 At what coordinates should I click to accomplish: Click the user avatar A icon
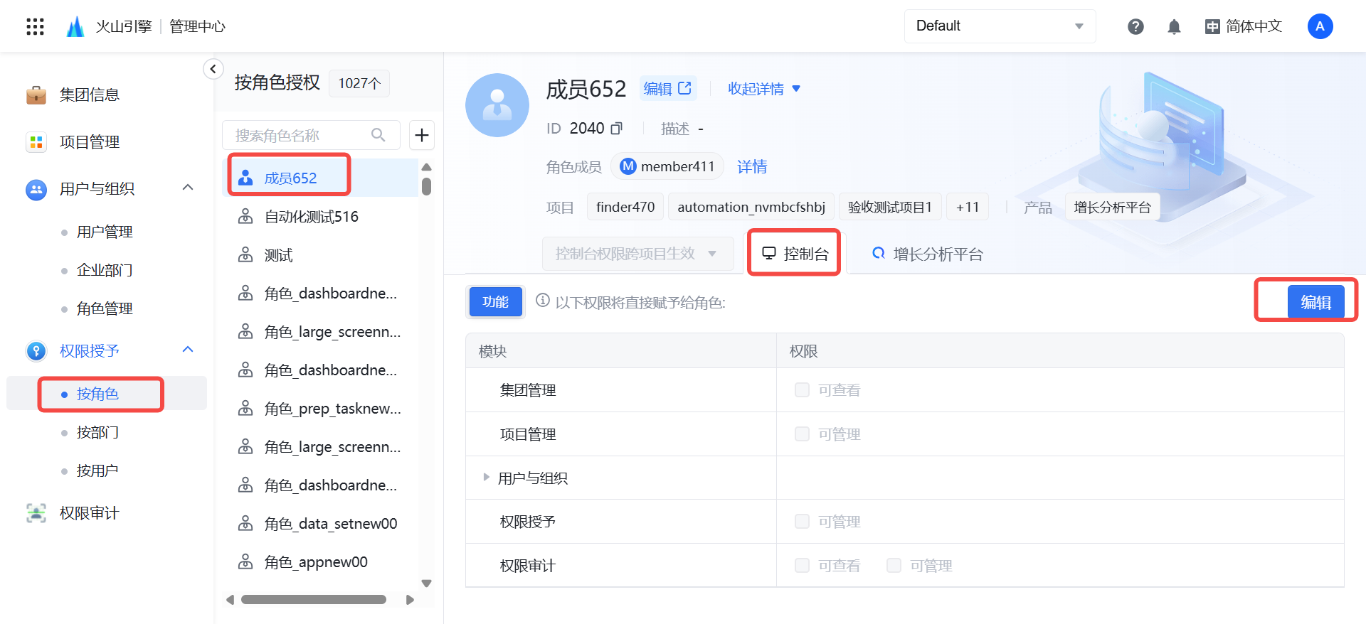tap(1320, 27)
